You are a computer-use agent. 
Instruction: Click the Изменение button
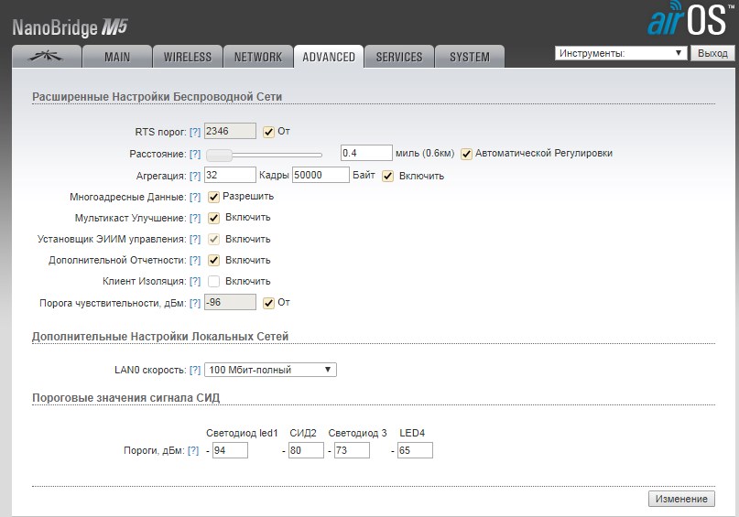coord(681,499)
